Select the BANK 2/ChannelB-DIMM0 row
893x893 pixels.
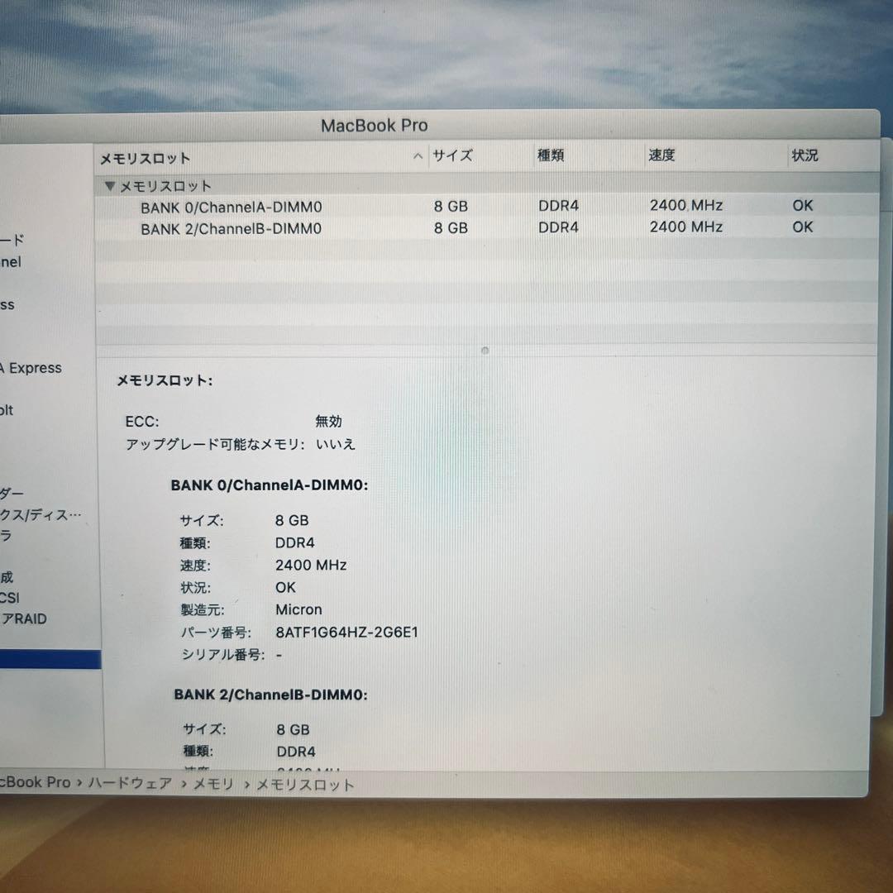[x=232, y=228]
